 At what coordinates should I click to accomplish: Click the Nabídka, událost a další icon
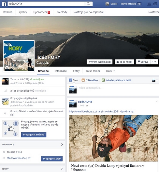pos(103,80)
